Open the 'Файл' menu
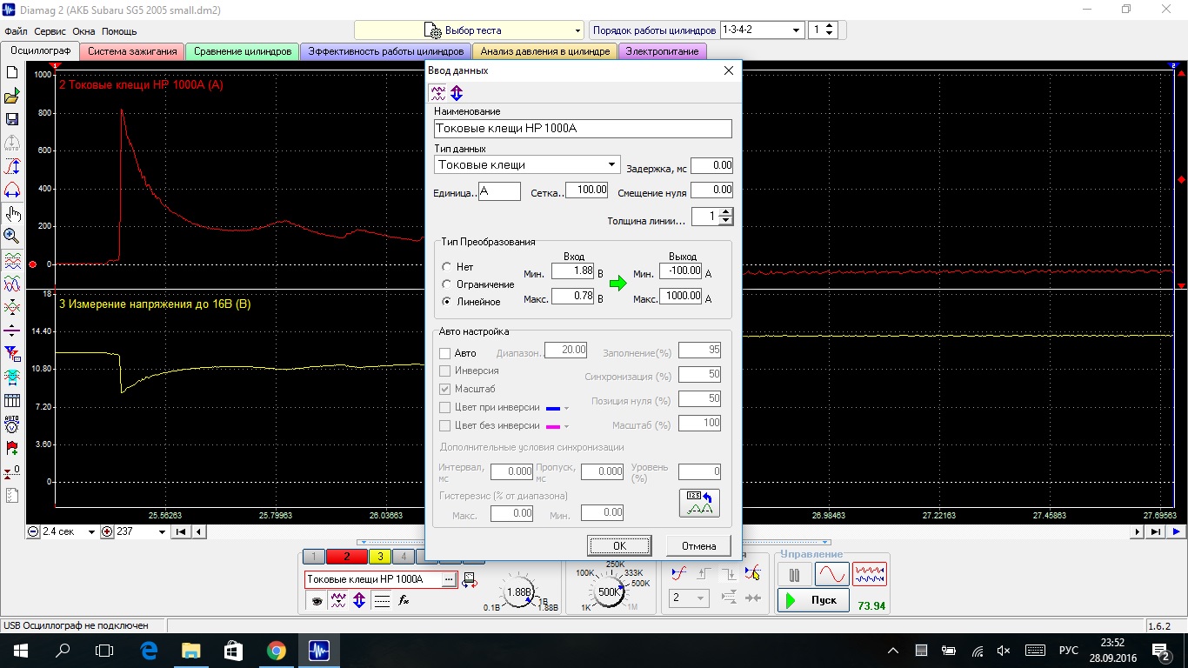This screenshot has height=668, width=1188. 16,31
